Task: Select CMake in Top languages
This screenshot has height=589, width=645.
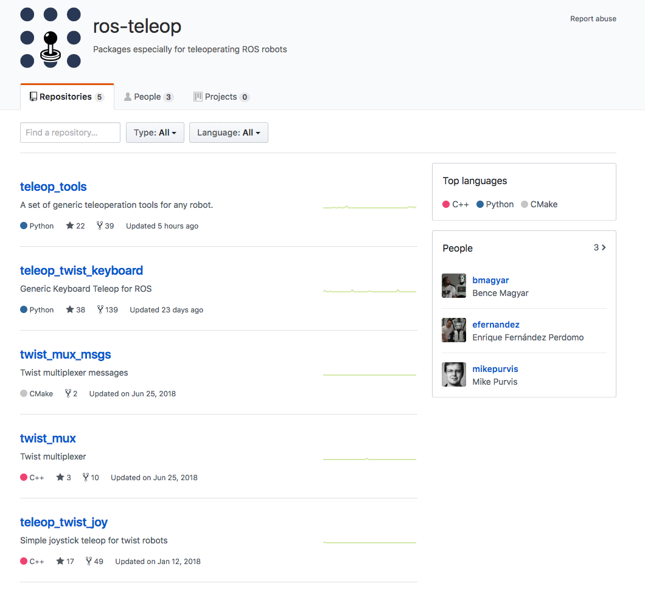Action: click(x=539, y=204)
